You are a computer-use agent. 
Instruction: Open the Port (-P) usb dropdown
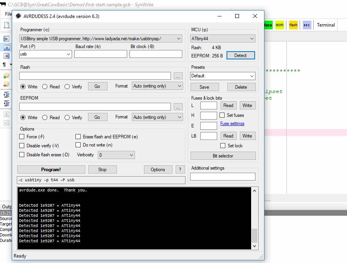click(x=45, y=54)
